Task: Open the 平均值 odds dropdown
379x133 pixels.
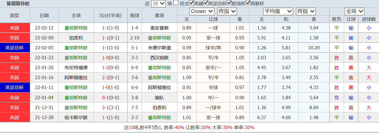Action: (278, 11)
